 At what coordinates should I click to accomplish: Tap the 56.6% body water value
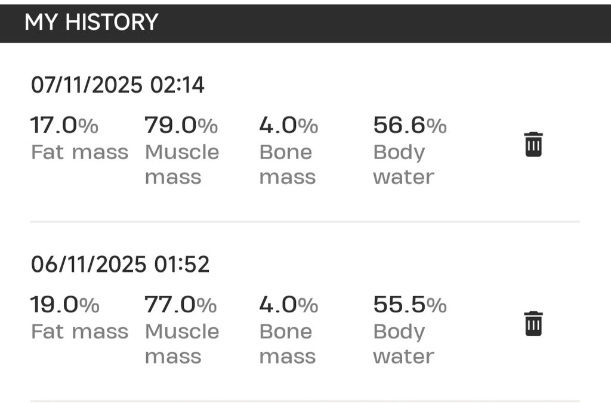point(410,126)
